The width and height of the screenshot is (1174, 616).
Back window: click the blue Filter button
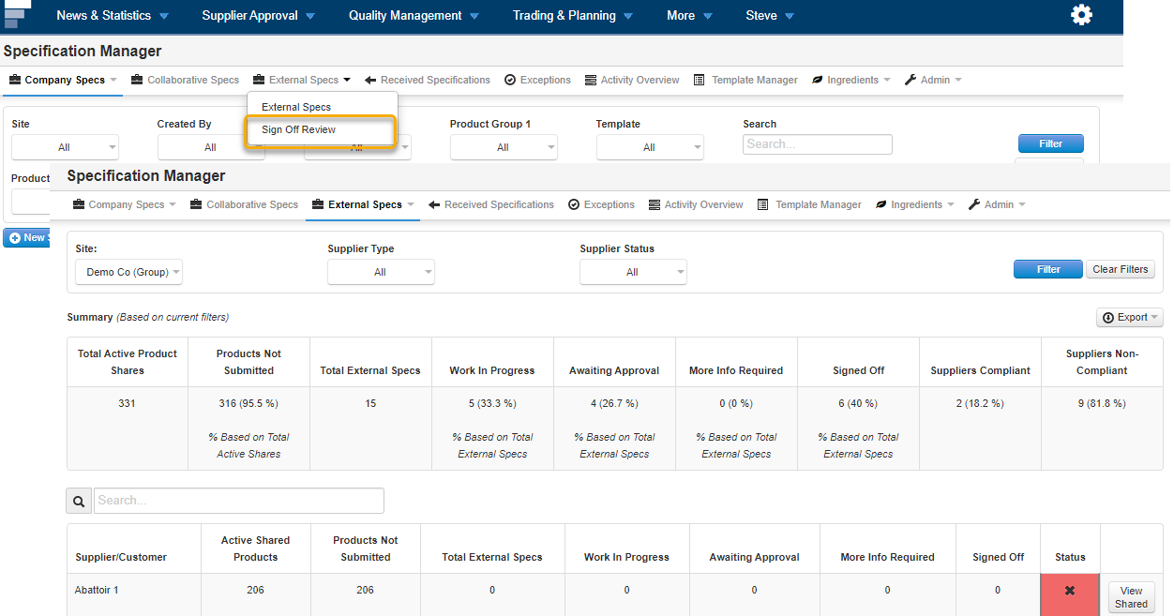point(1051,143)
